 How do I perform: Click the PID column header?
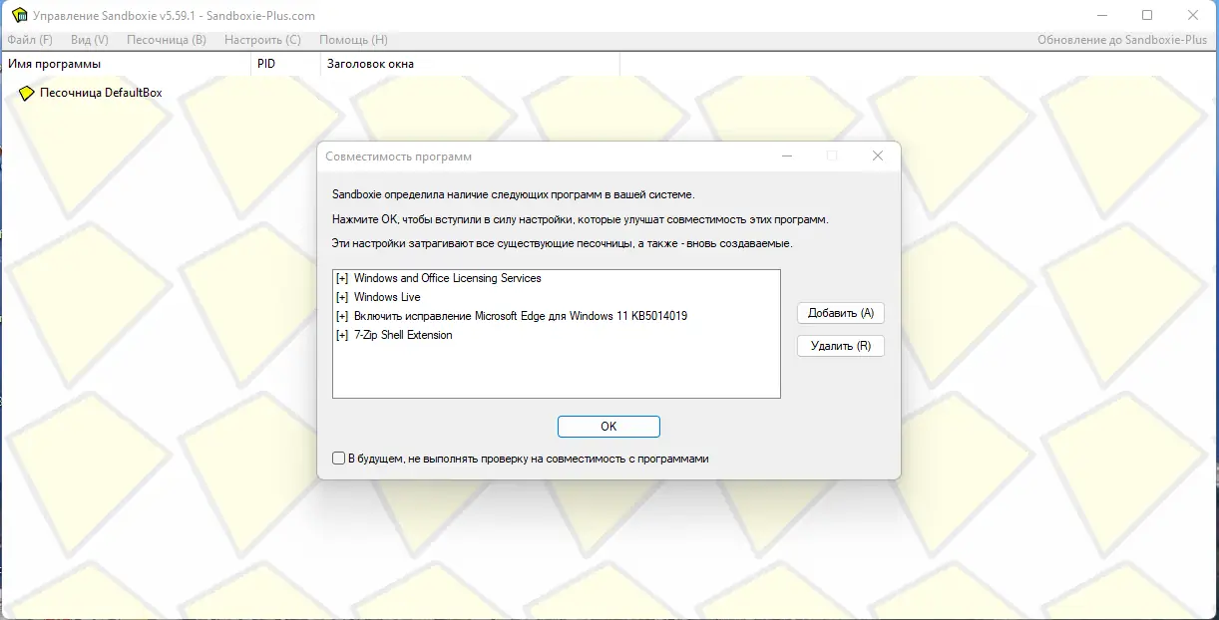[284, 64]
